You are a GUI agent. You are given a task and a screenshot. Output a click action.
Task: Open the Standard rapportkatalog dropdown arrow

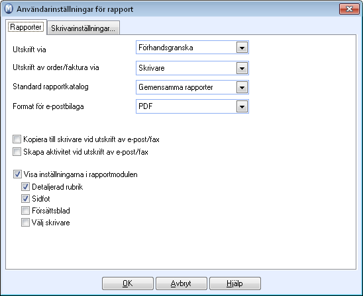pyautogui.click(x=242, y=87)
